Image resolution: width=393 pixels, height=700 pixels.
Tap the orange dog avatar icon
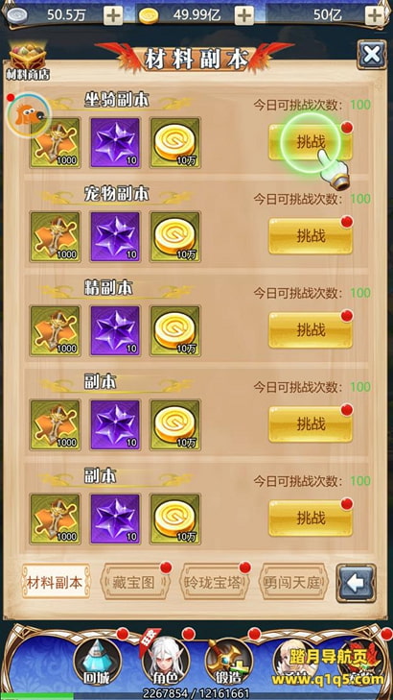[29, 114]
